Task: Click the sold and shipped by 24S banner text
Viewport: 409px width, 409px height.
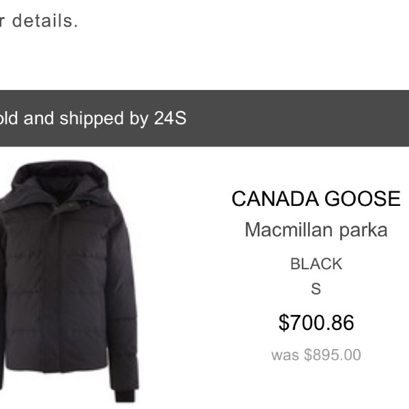Action: (93, 119)
